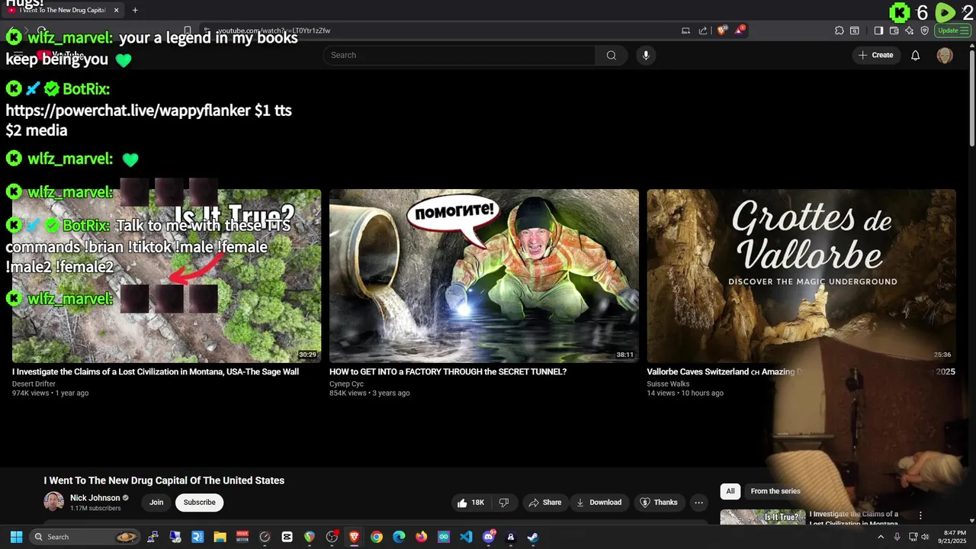Open a new browser tab
The height and width of the screenshot is (549, 976).
tap(135, 11)
